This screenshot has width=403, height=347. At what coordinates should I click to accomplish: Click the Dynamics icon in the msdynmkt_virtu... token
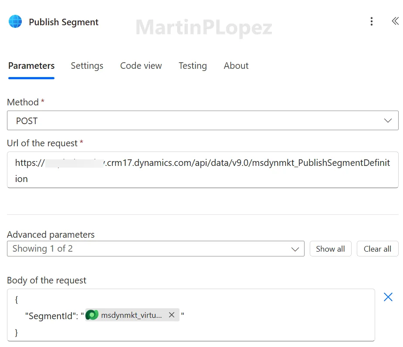click(92, 315)
